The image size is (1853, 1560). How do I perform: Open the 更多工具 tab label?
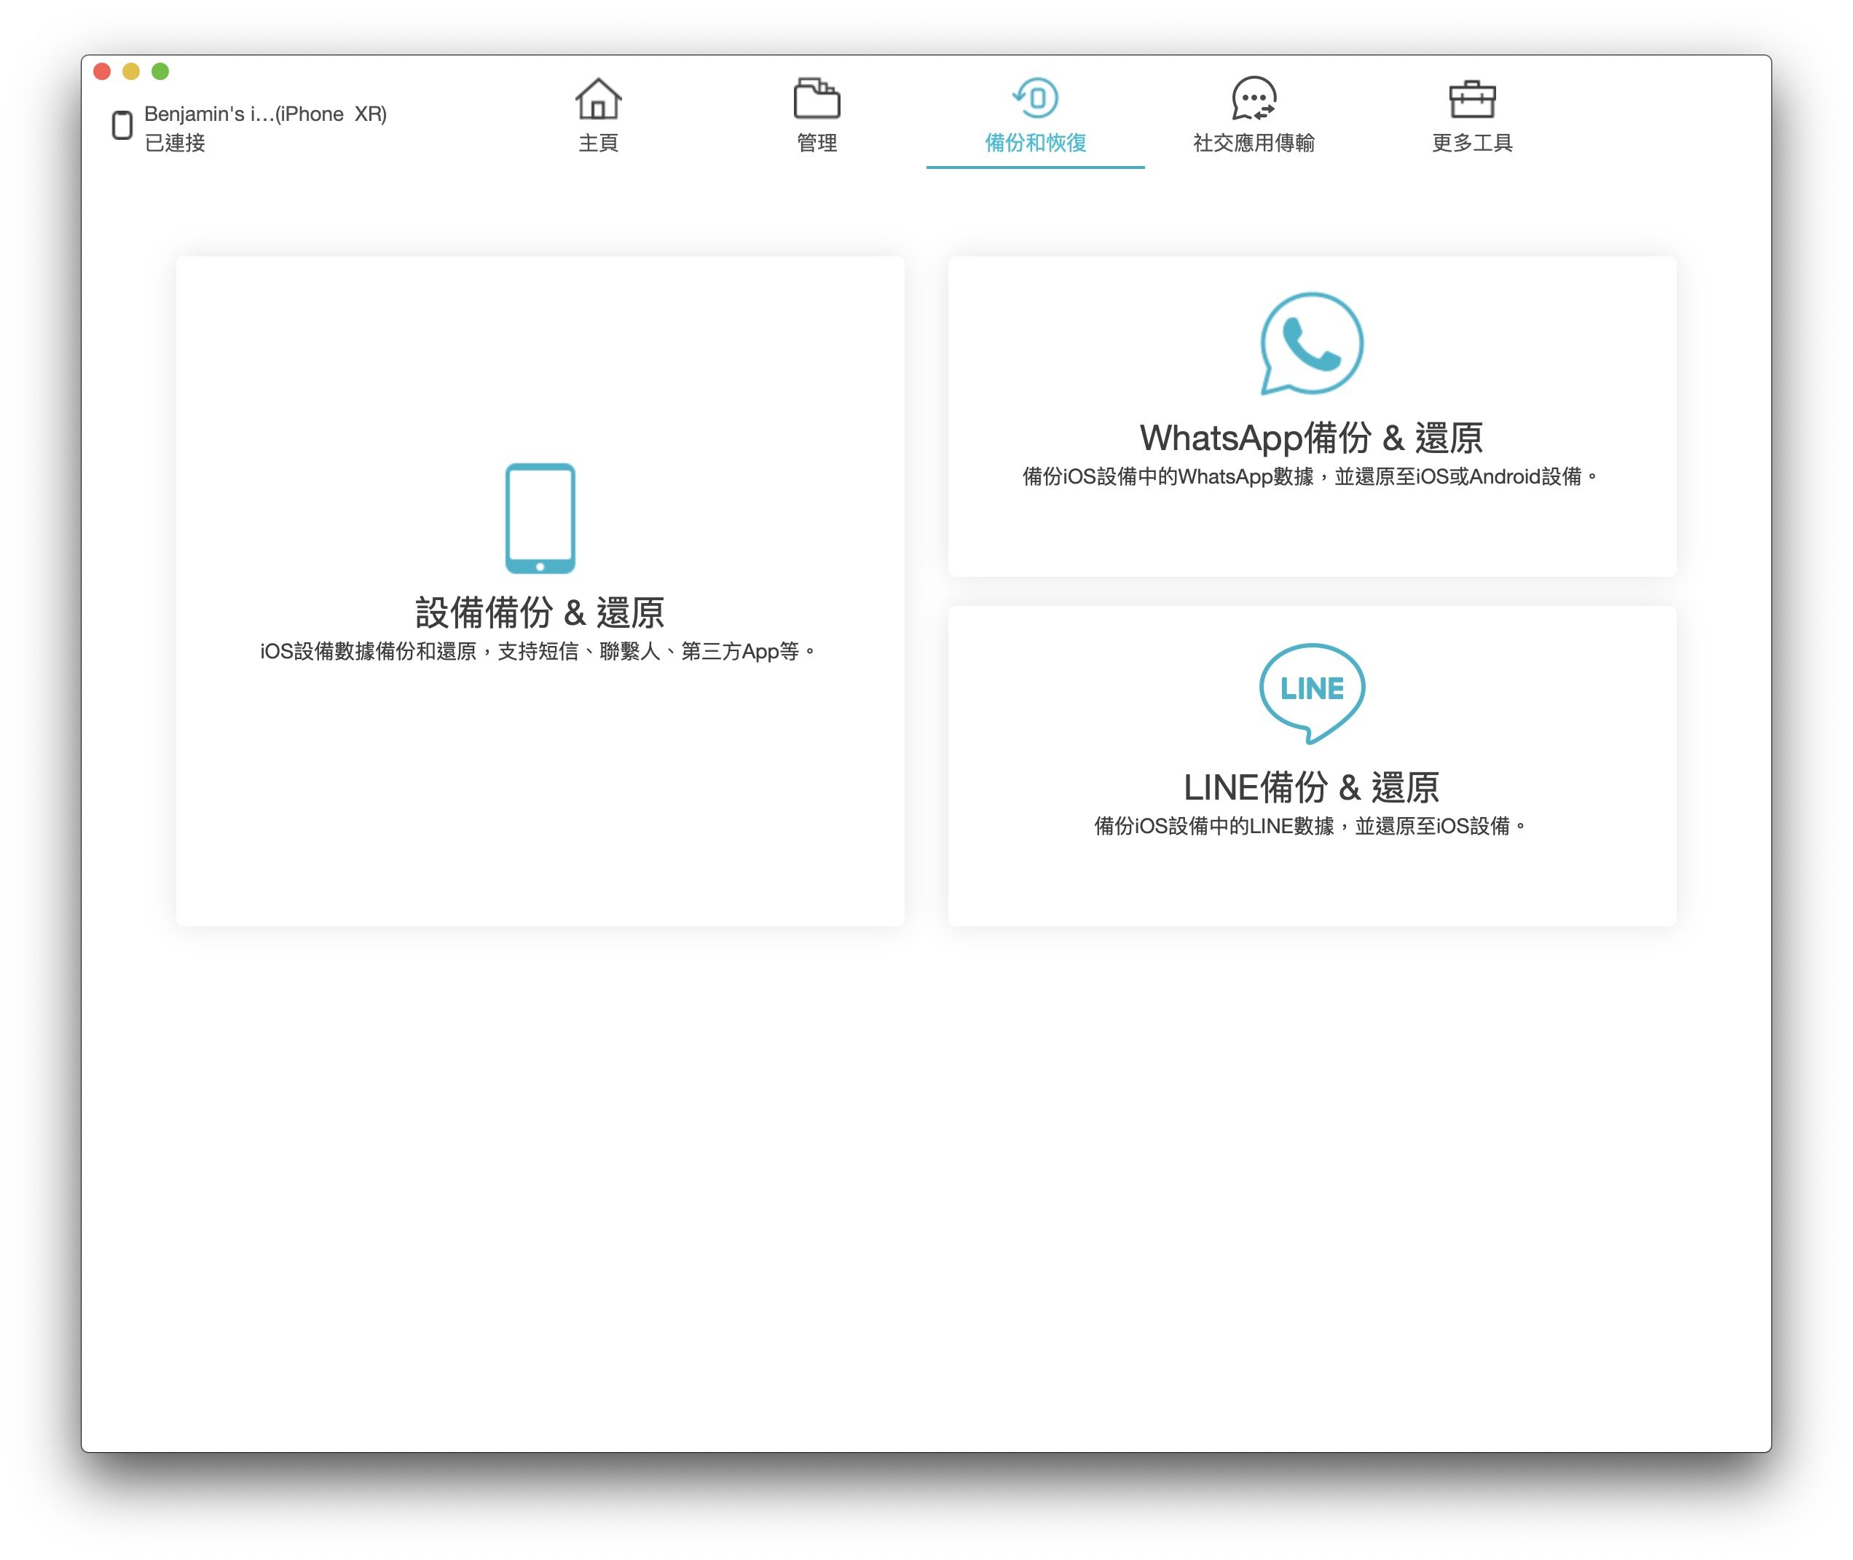coord(1472,143)
